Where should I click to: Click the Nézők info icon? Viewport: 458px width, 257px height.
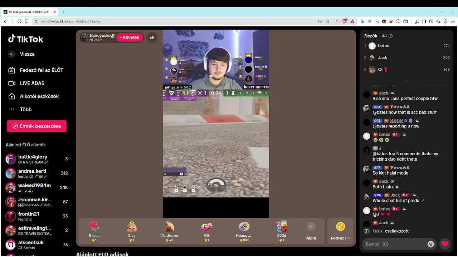click(x=391, y=36)
